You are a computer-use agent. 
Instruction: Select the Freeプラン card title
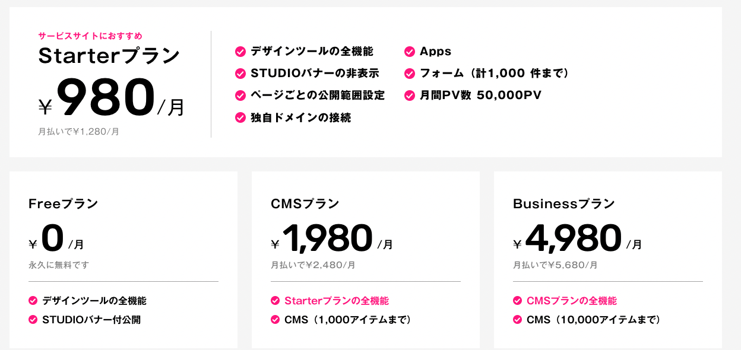pos(64,204)
